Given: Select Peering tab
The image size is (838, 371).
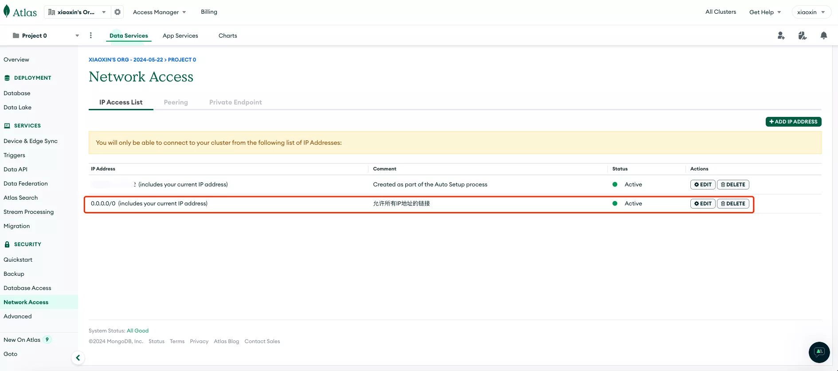Looking at the screenshot, I should (176, 102).
